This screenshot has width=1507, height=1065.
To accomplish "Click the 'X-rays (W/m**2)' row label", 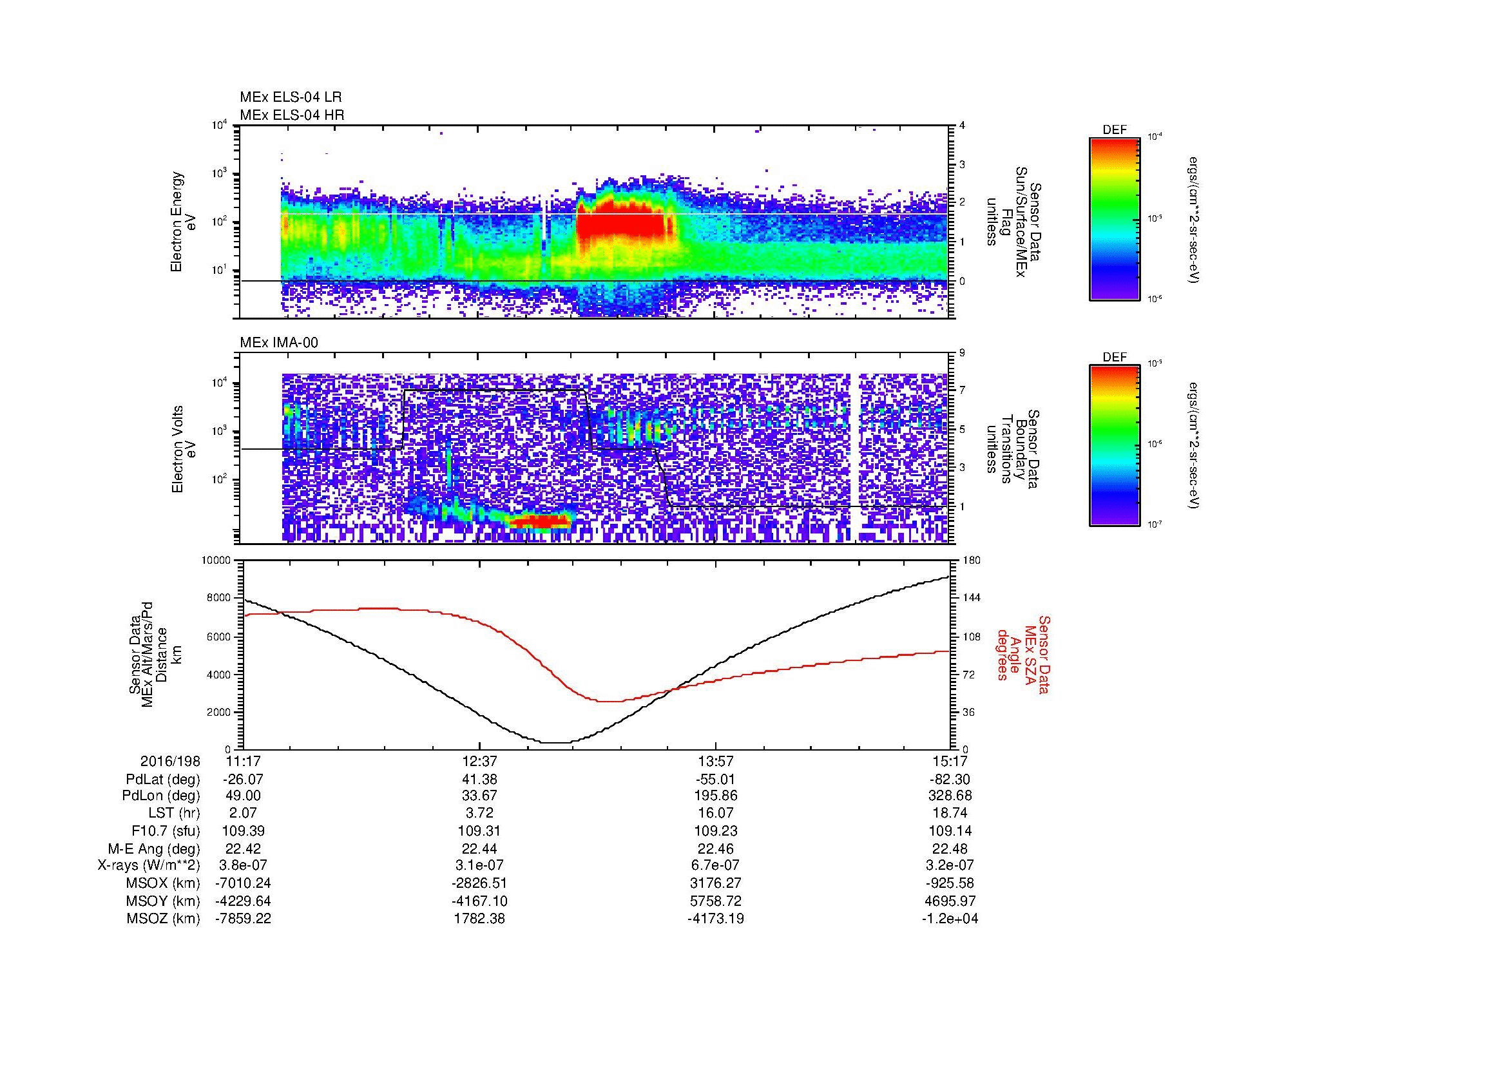I will point(148,866).
